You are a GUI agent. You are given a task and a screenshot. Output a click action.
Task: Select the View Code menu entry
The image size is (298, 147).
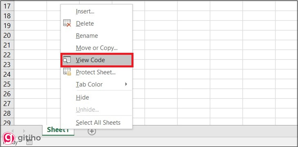[90, 60]
